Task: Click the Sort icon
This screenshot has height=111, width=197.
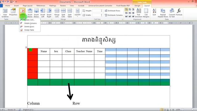Action: click(x=154, y=12)
